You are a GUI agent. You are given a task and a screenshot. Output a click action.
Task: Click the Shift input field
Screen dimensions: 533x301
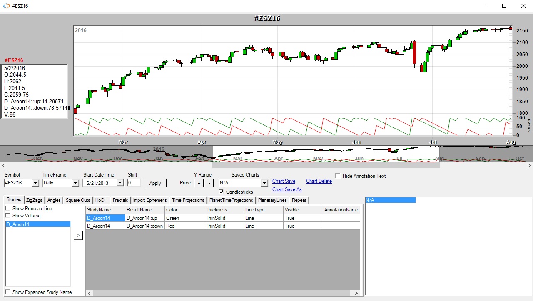(134, 183)
